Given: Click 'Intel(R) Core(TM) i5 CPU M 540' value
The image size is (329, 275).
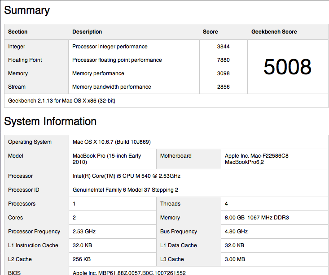Looking at the screenshot, I should tap(126, 176).
